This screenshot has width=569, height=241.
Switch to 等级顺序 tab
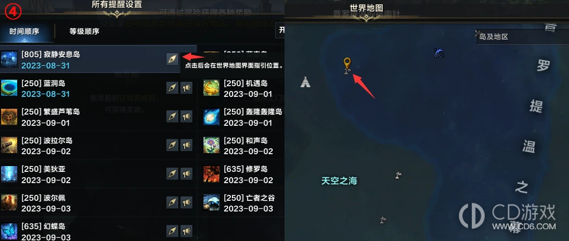(x=84, y=32)
